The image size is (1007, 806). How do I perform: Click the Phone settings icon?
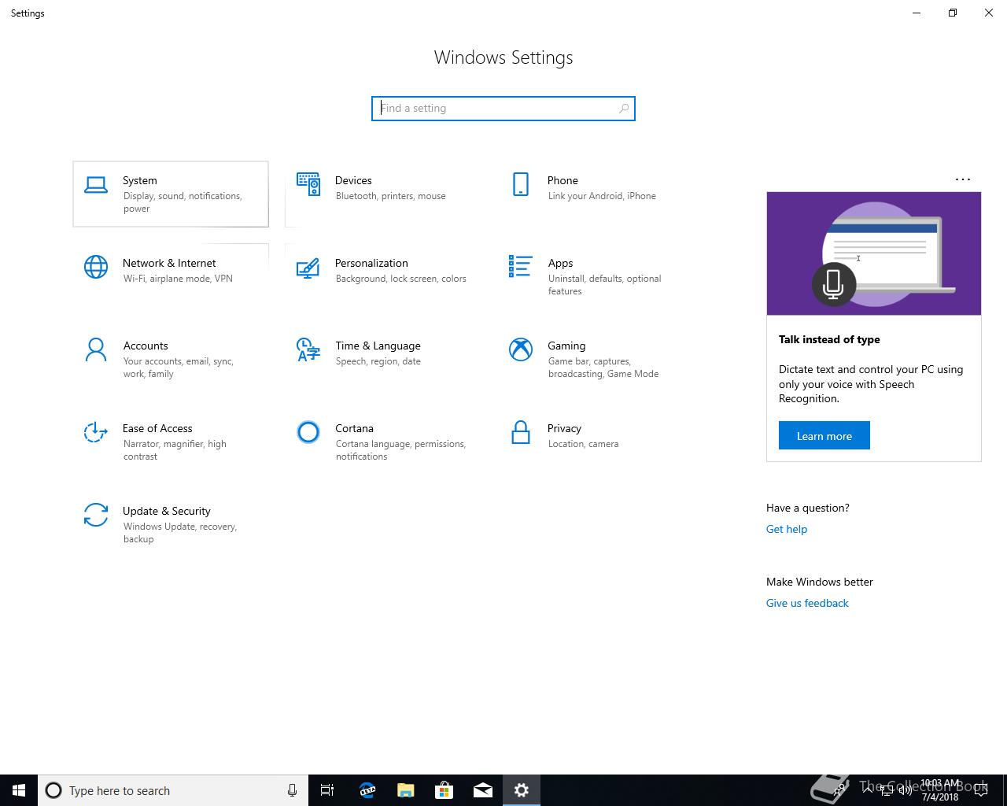520,184
